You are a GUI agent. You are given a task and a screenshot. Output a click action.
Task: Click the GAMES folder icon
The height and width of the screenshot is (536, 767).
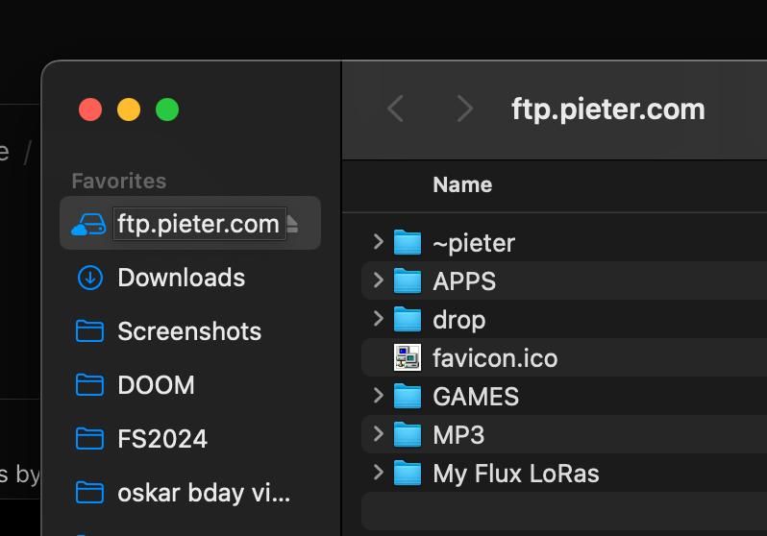coord(408,397)
